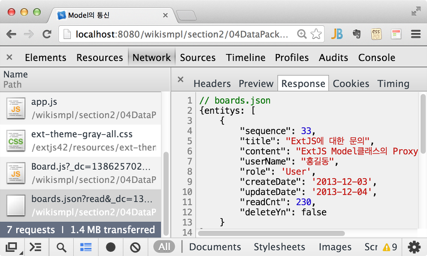Viewport: 427px width, 256px height.
Task: Open a new browser tab
Action: [x=187, y=16]
